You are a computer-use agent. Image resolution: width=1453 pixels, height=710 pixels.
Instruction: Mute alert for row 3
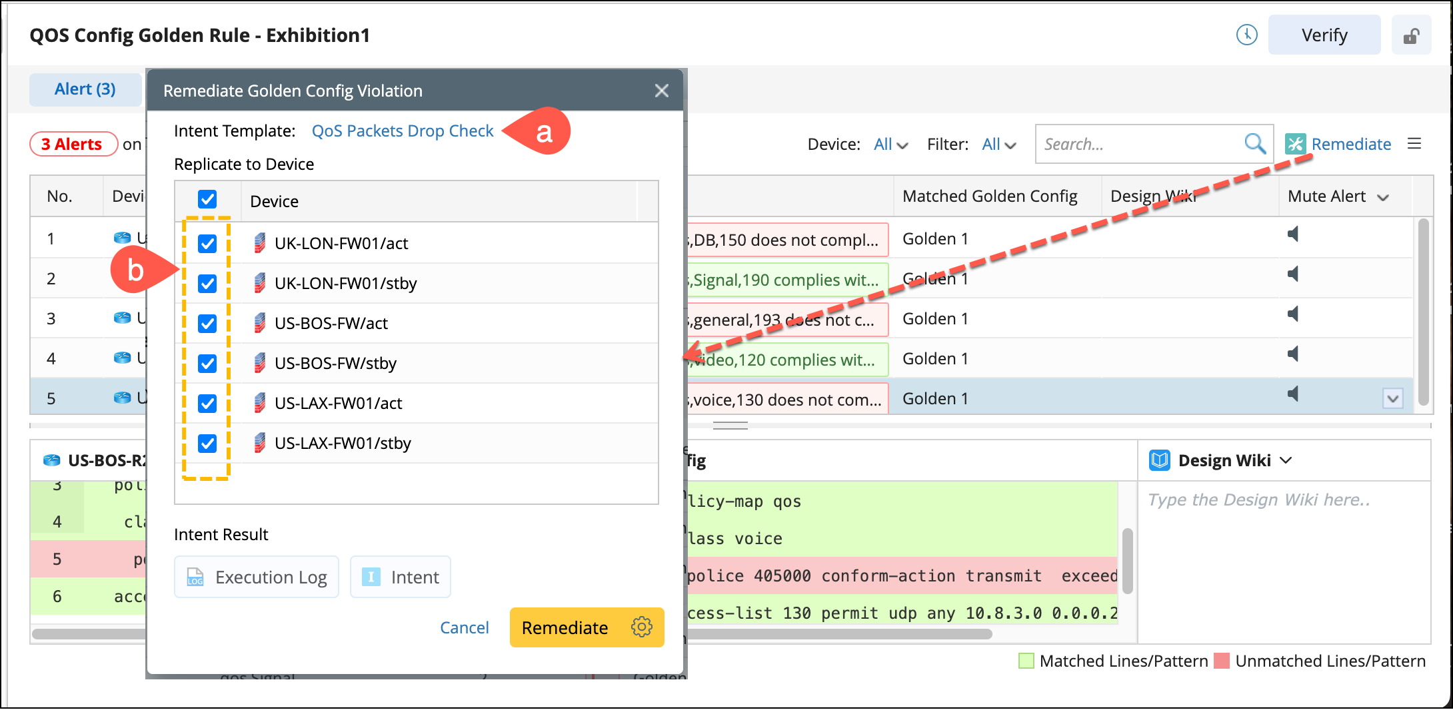pyautogui.click(x=1293, y=314)
